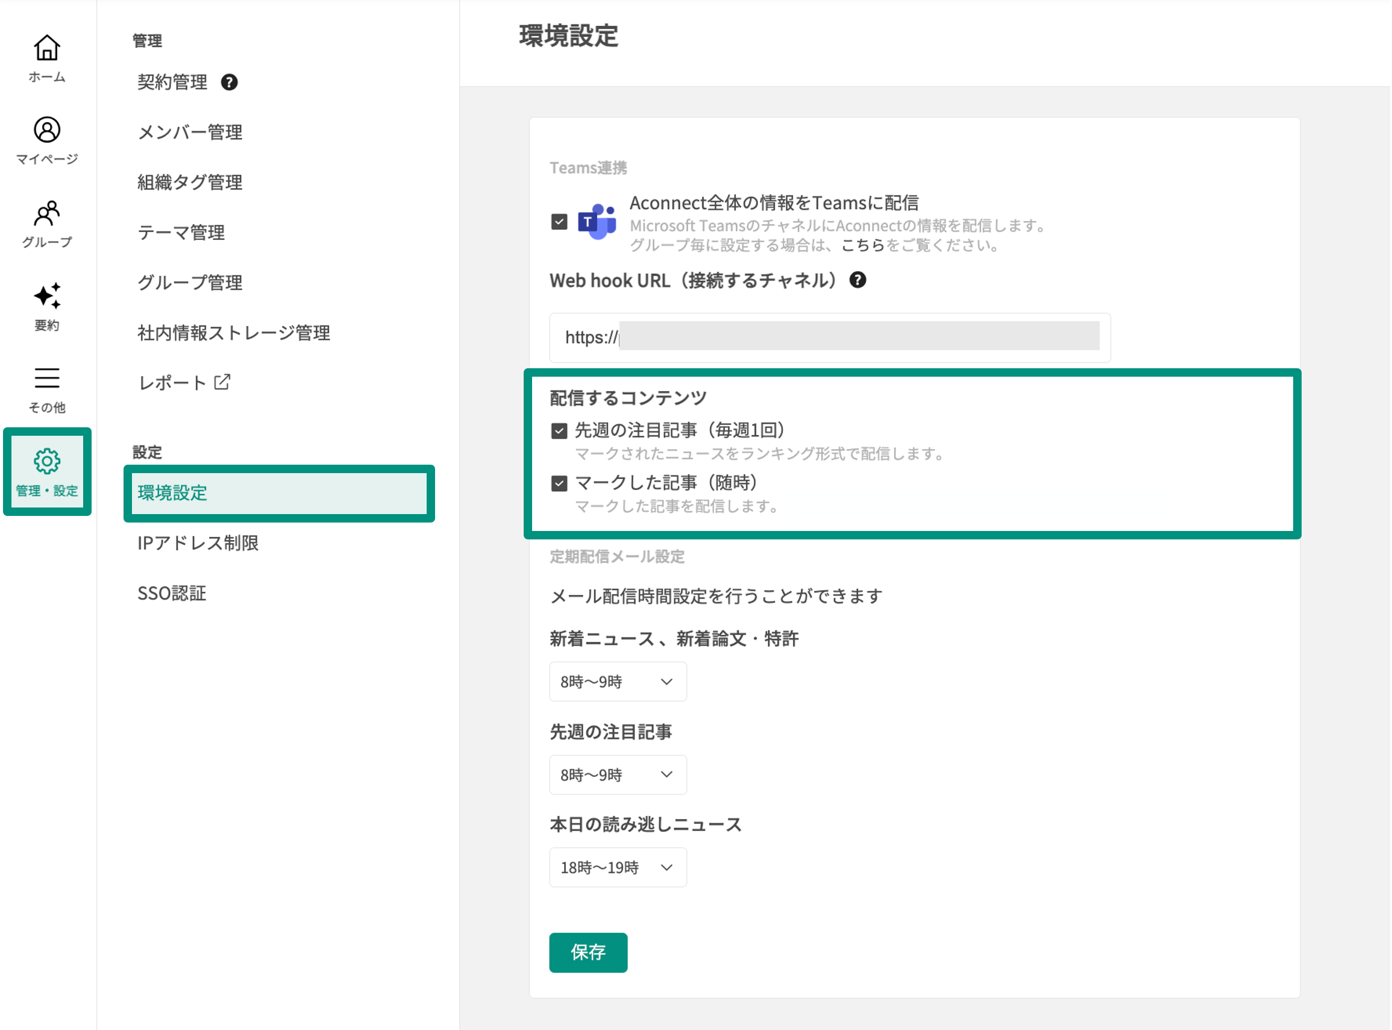Follow the こちら link for group settings
Image resolution: width=1392 pixels, height=1030 pixels.
tap(864, 245)
